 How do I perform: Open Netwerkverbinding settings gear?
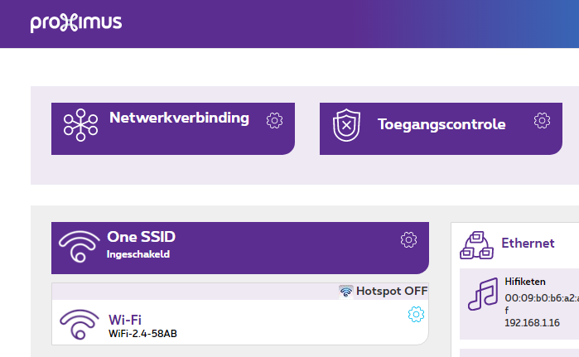(274, 121)
